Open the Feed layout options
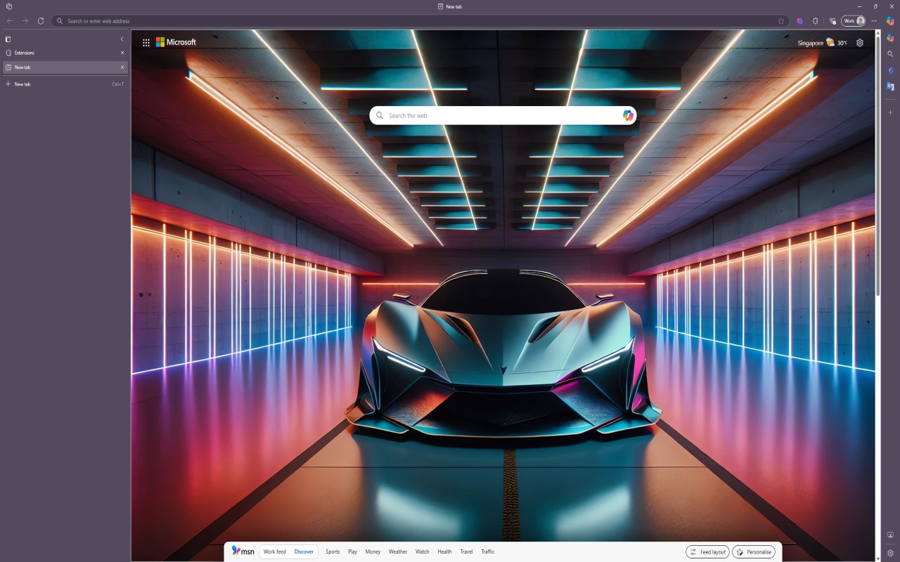 pos(707,552)
